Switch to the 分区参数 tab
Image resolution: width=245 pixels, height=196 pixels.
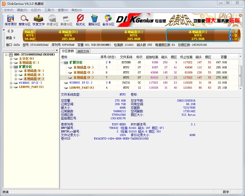pyautogui.click(x=68, y=51)
